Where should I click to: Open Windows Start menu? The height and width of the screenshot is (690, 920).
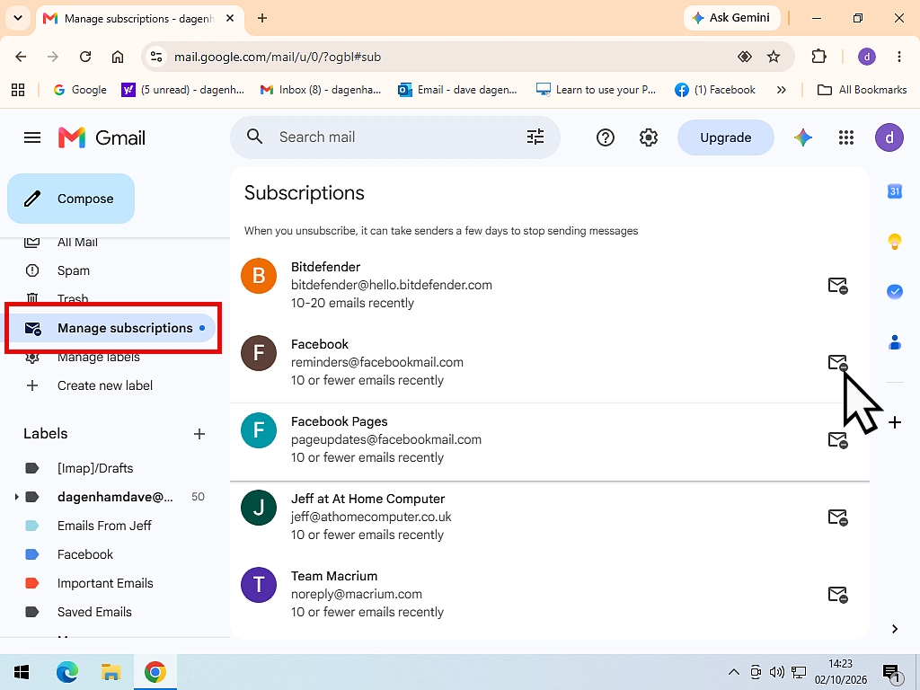pyautogui.click(x=22, y=672)
